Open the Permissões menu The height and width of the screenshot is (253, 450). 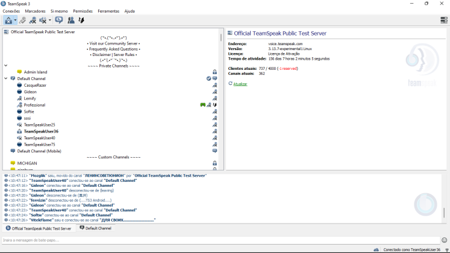coord(83,11)
